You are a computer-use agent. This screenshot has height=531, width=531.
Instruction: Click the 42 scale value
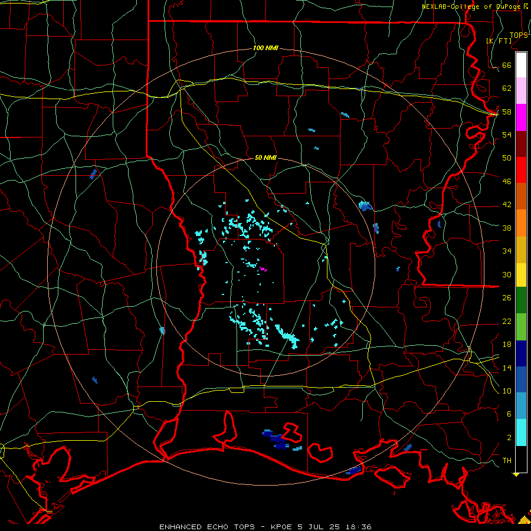[x=507, y=204]
